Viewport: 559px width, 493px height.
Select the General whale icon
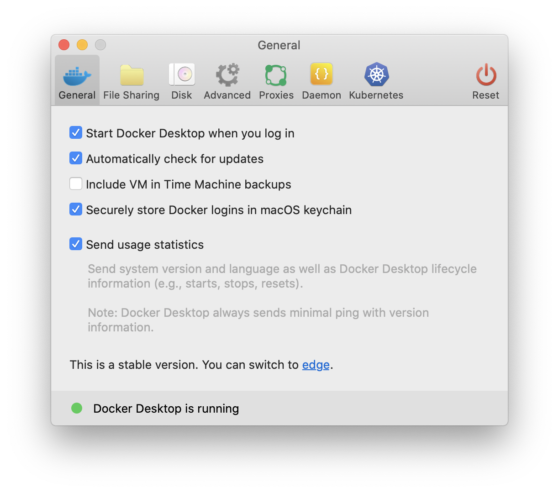click(x=77, y=75)
